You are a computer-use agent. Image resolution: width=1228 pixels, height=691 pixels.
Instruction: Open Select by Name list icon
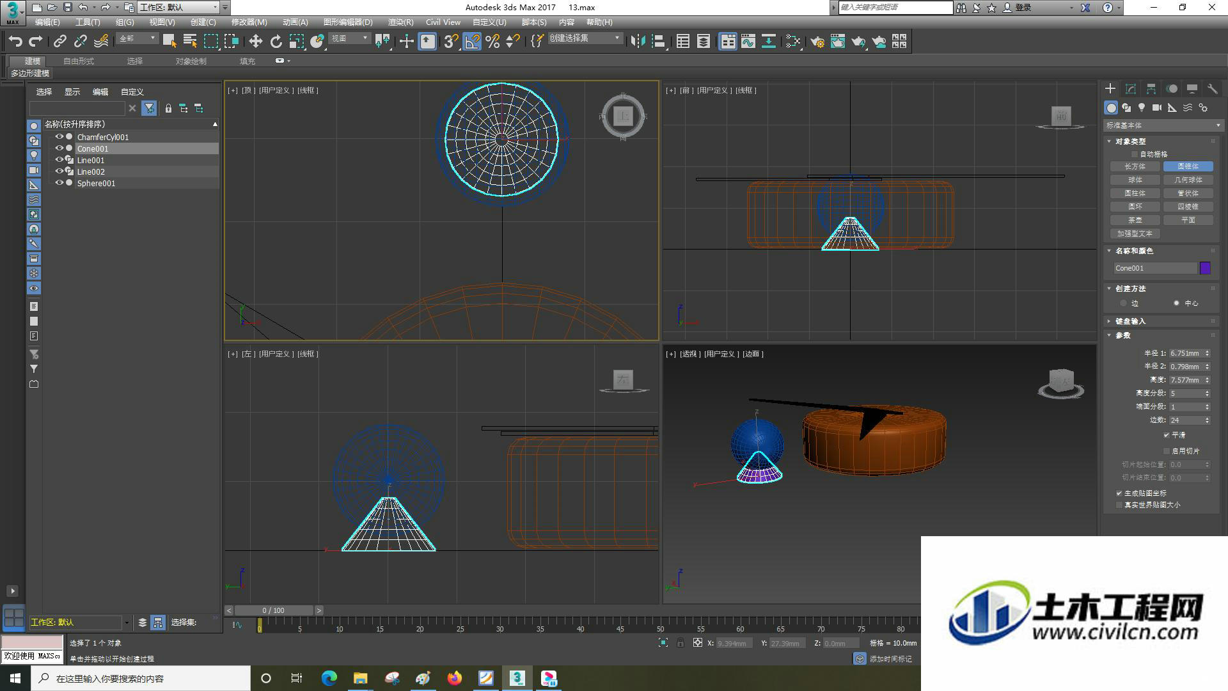point(190,42)
